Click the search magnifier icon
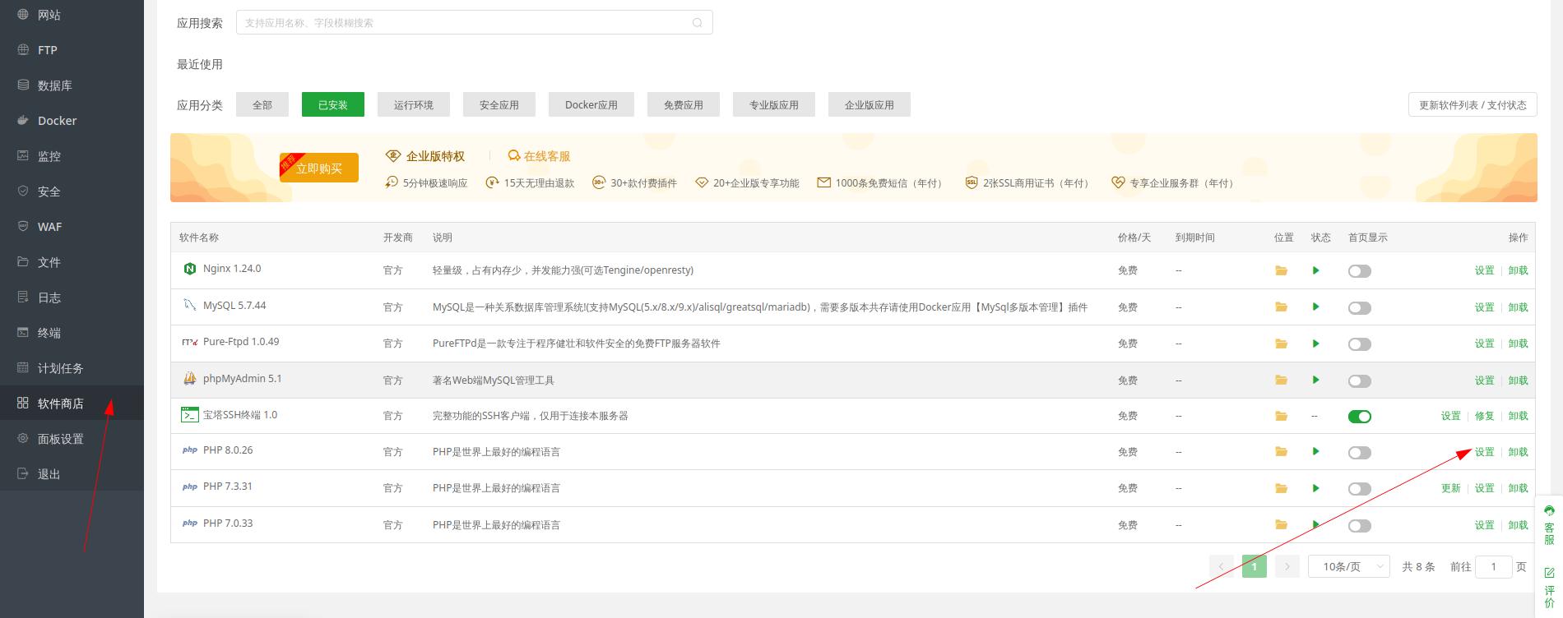1563x618 pixels. click(697, 23)
